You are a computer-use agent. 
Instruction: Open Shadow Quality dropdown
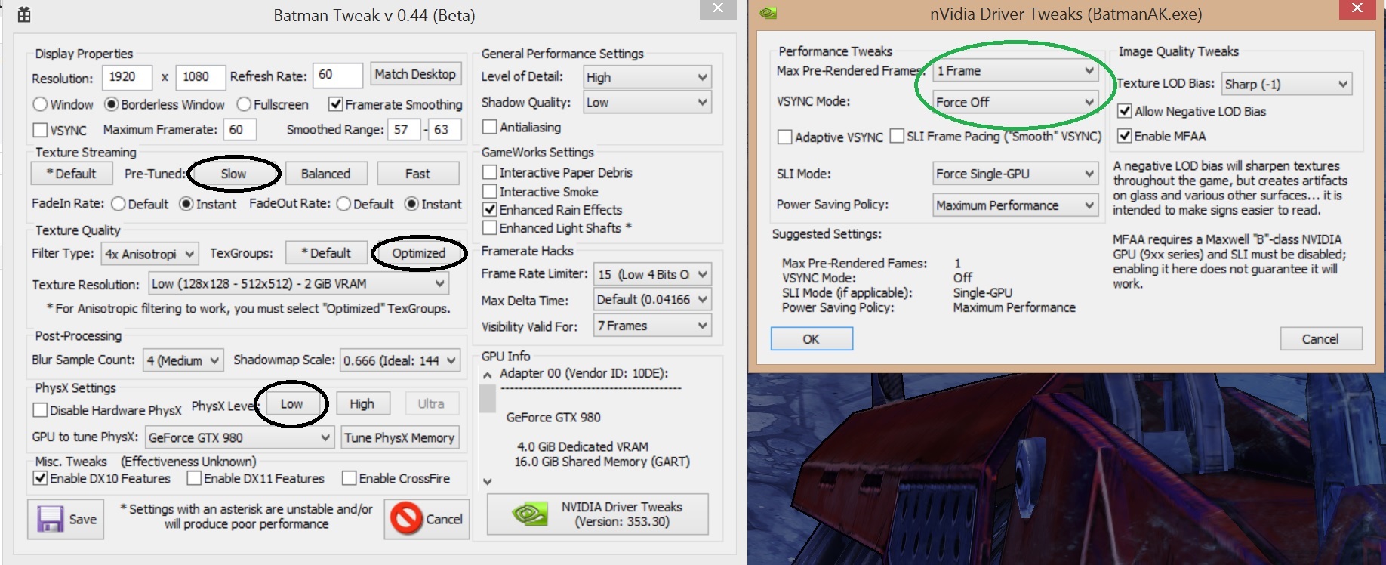pyautogui.click(x=647, y=103)
